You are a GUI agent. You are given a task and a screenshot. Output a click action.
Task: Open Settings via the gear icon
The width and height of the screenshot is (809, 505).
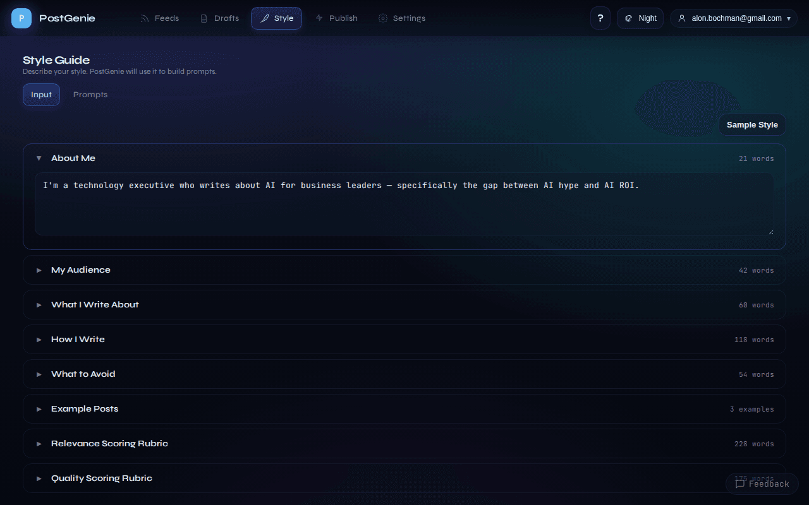tap(382, 18)
